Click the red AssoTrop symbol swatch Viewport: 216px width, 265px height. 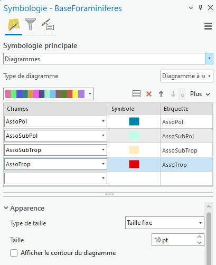click(x=134, y=164)
